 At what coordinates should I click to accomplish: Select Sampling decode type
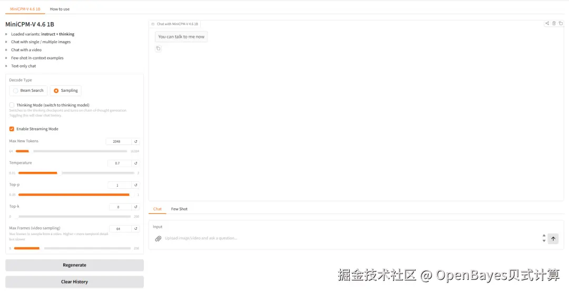click(x=66, y=91)
